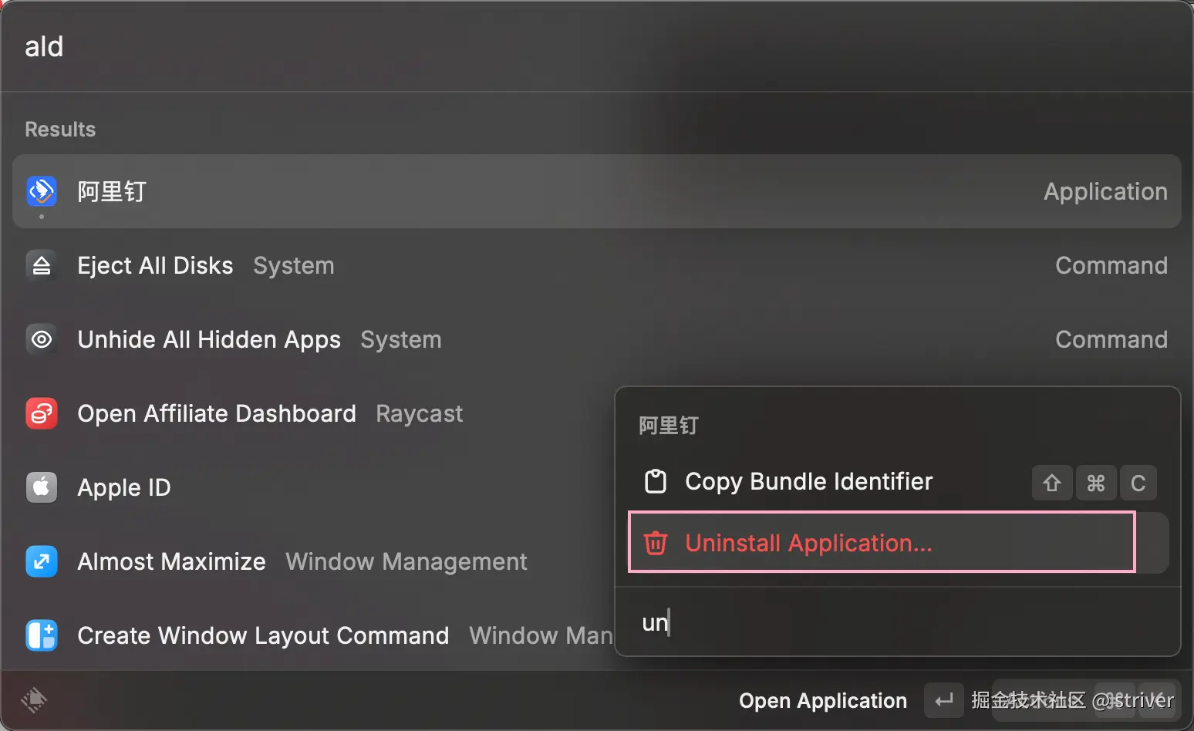
Task: Select the Eject All Disks result
Action: (309, 265)
